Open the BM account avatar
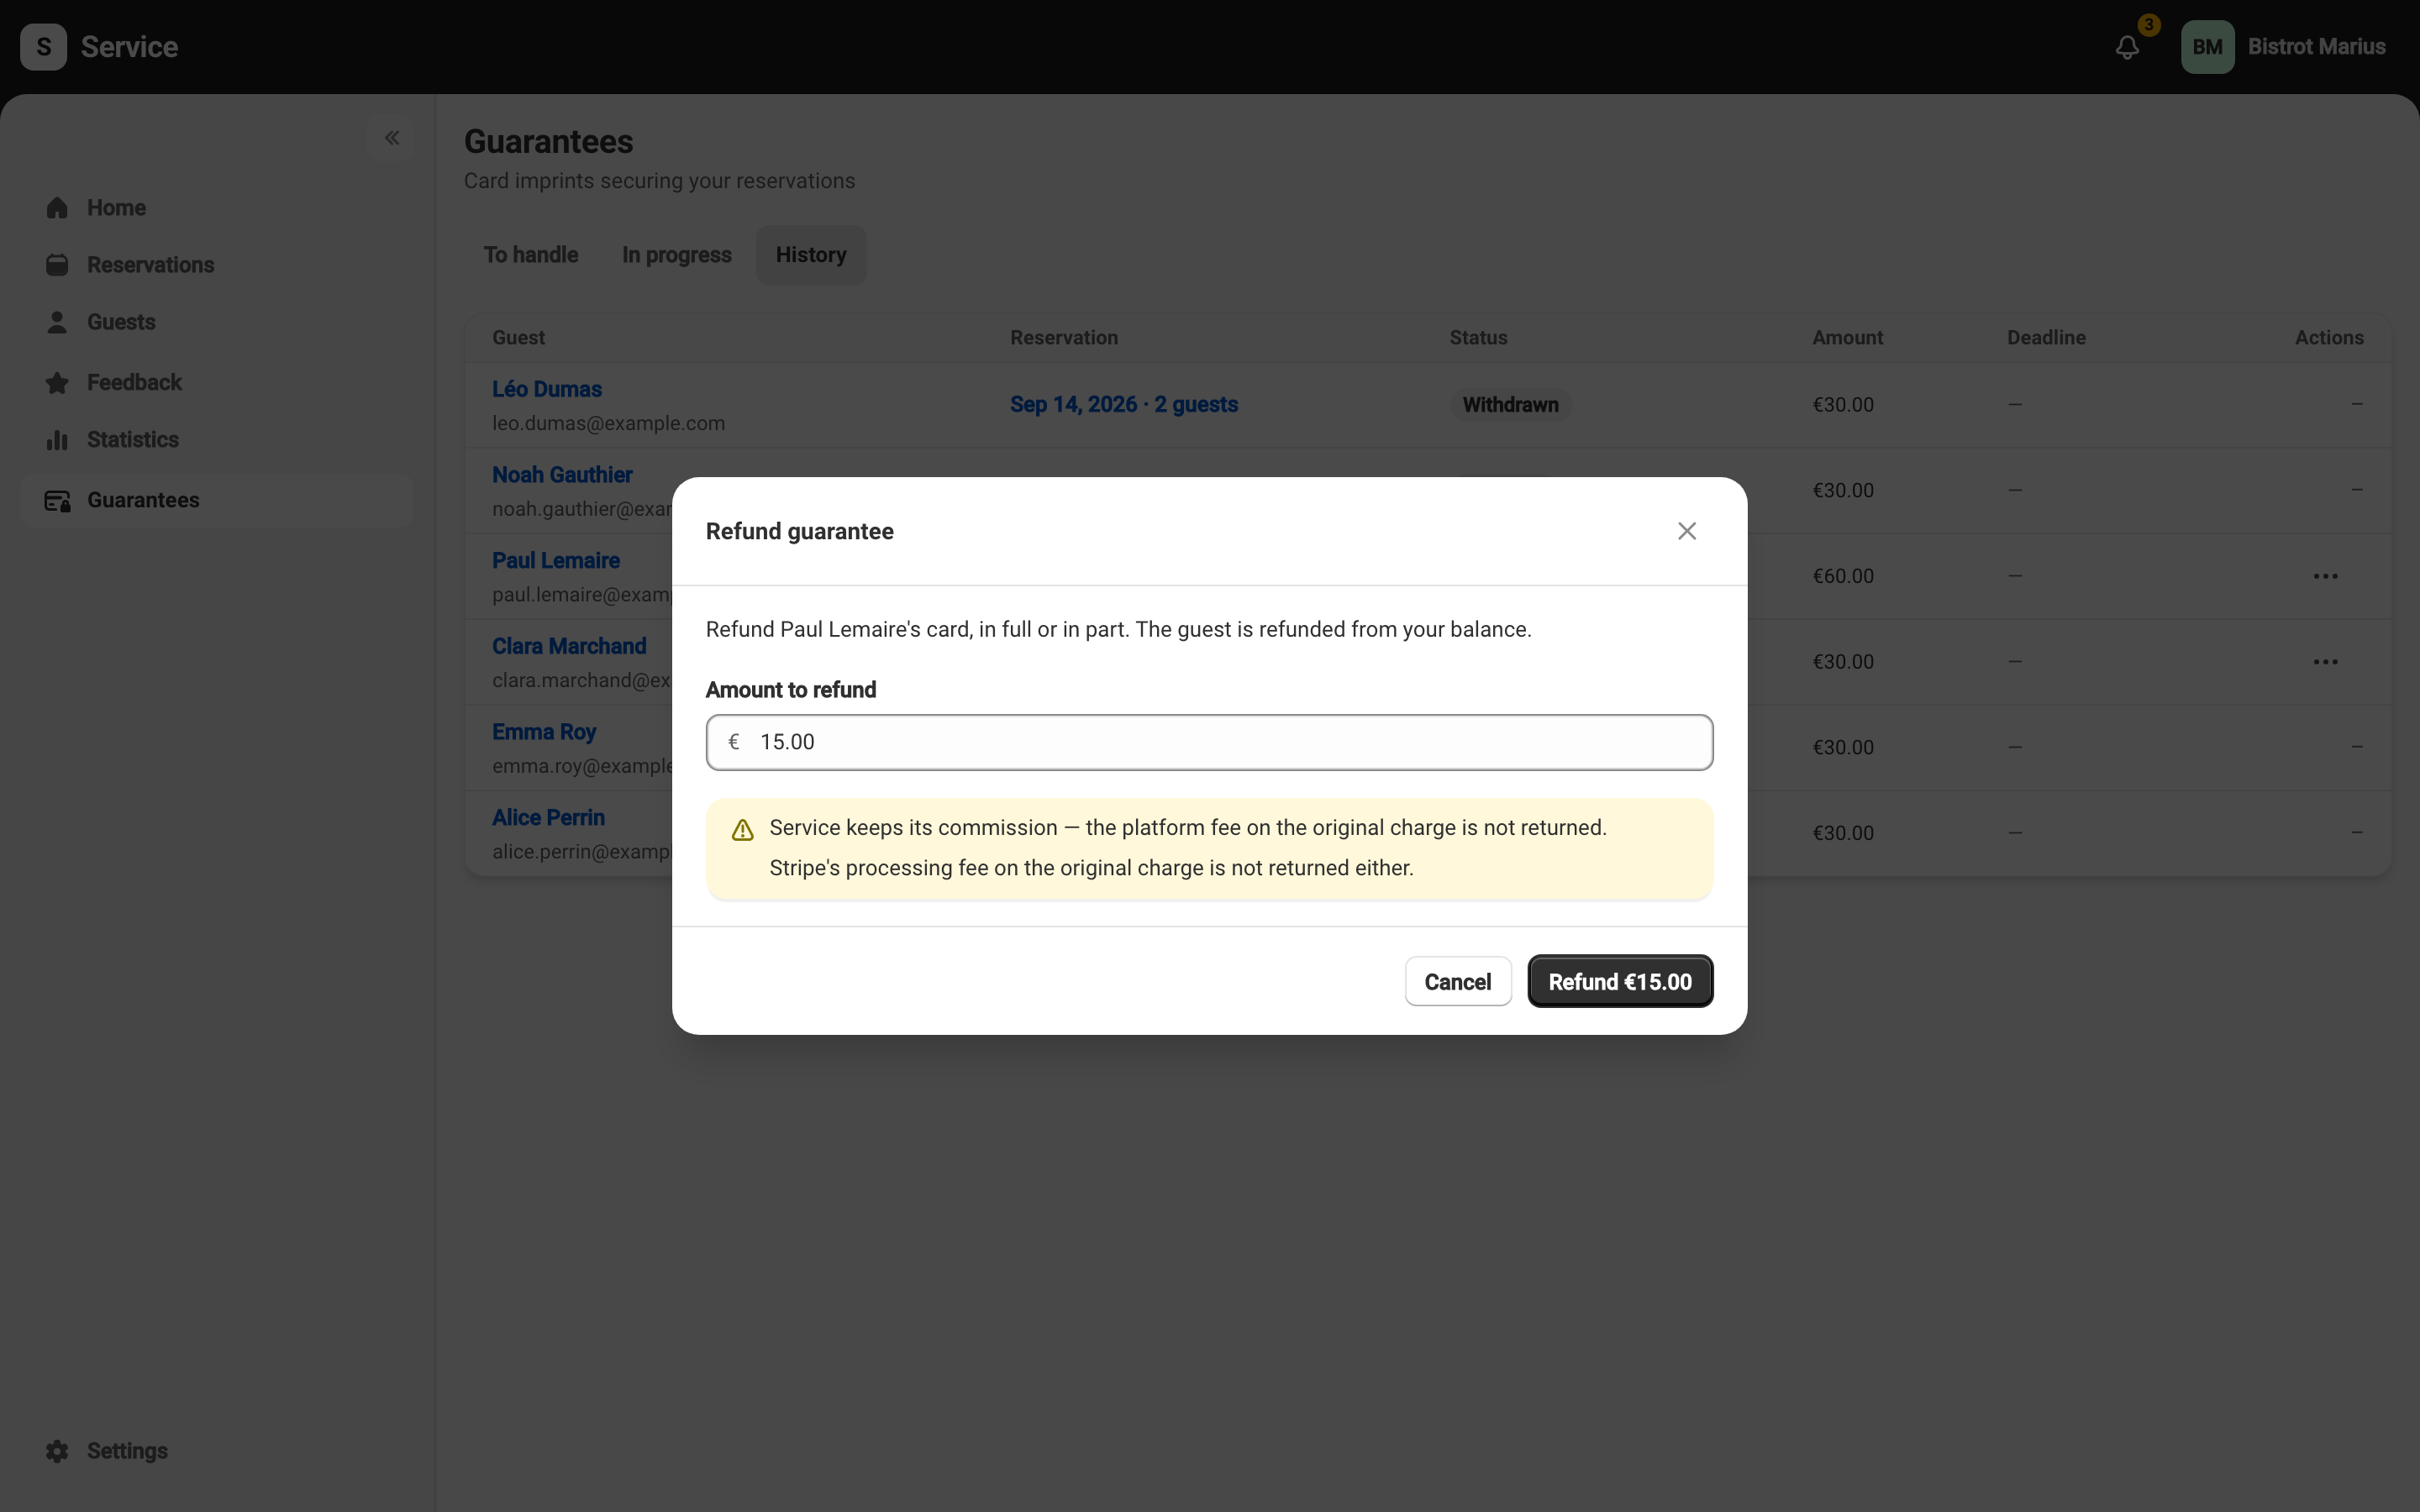This screenshot has width=2420, height=1512. click(2207, 47)
